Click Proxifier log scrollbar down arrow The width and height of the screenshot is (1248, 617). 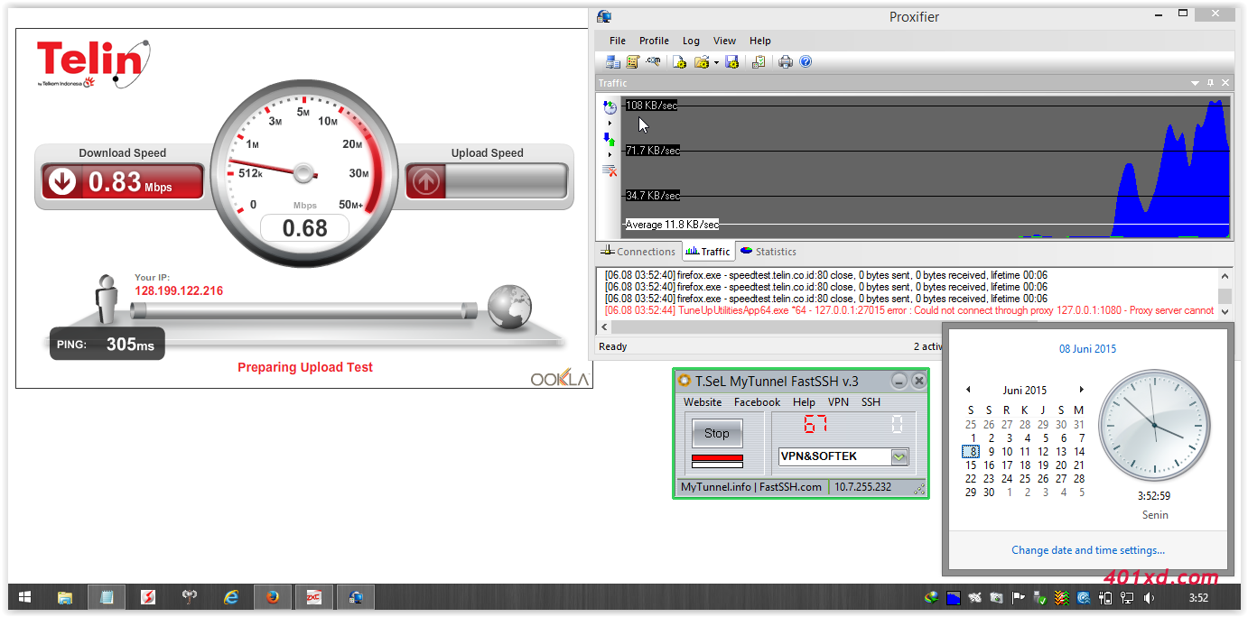pos(1225,311)
